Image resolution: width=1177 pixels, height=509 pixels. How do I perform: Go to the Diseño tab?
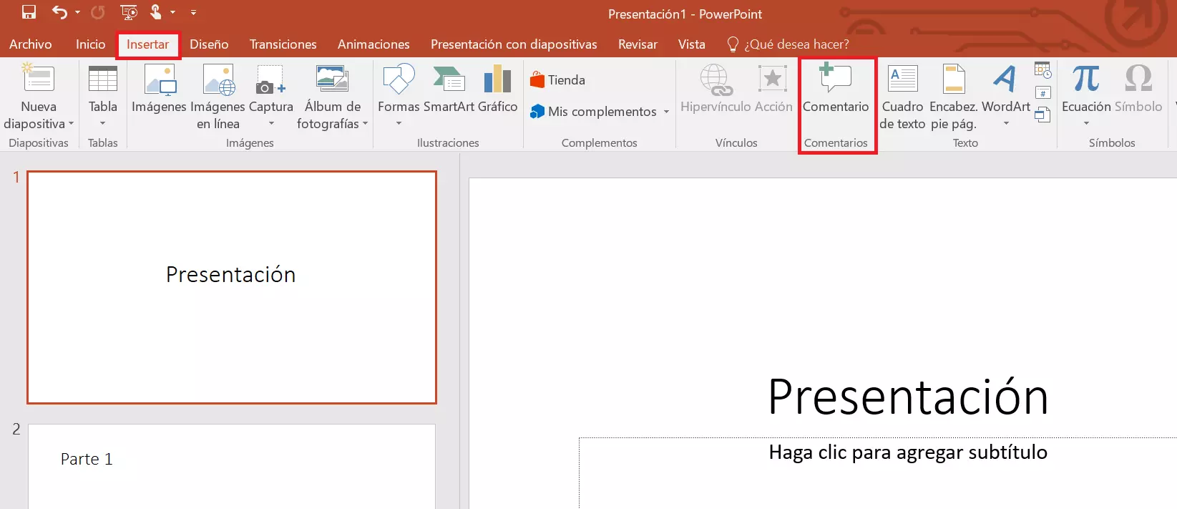[x=209, y=44]
